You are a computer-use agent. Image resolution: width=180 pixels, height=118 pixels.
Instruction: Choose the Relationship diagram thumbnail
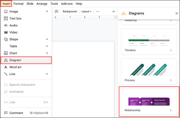pyautogui.click(x=149, y=101)
